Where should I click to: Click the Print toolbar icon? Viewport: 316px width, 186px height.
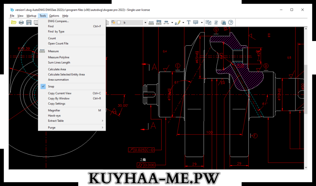[21, 23]
